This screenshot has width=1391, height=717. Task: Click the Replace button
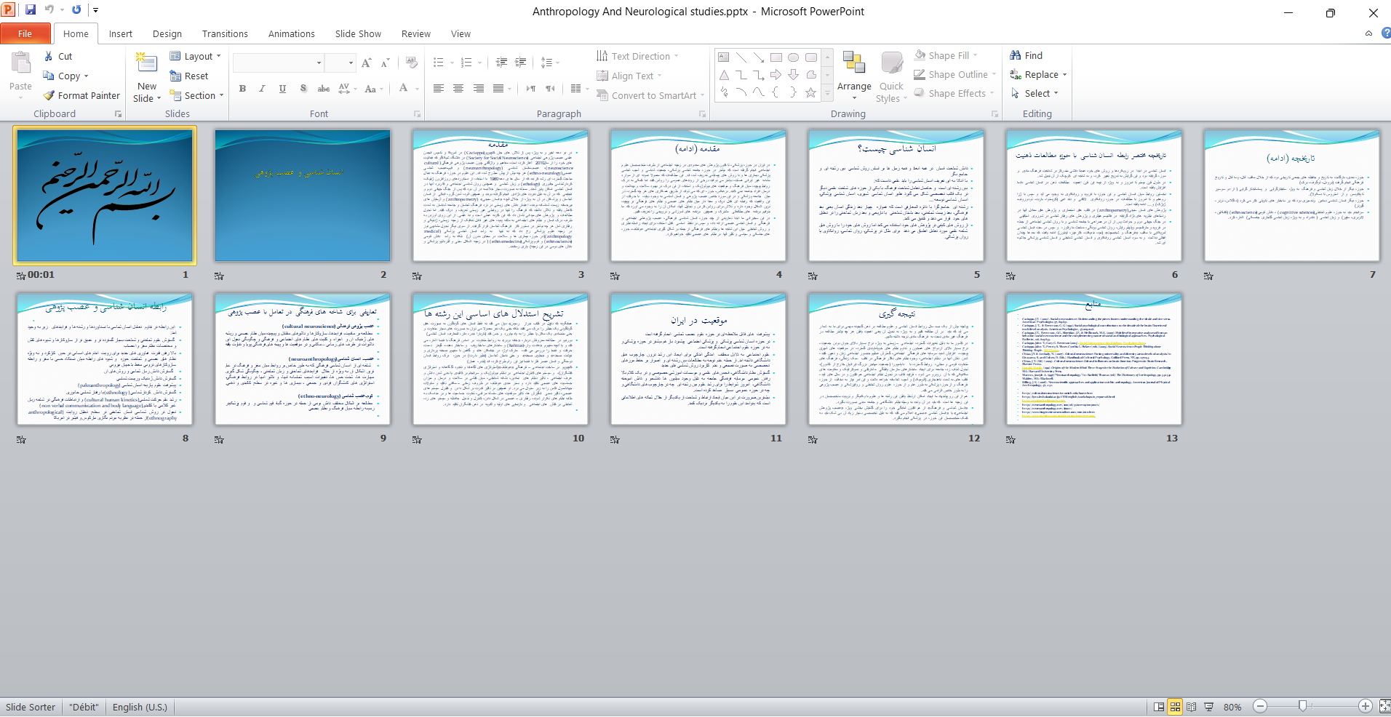click(1038, 74)
